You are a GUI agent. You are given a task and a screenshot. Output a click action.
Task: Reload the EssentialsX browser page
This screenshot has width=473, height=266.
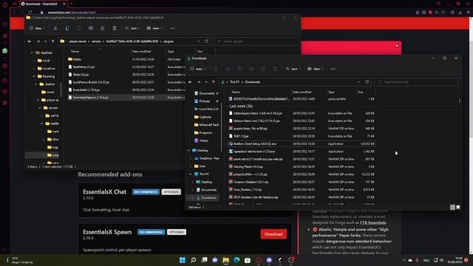(x=30, y=13)
